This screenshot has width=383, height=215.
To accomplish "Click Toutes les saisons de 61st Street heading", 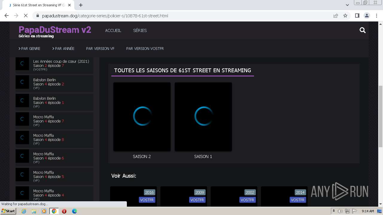I will coord(183,70).
